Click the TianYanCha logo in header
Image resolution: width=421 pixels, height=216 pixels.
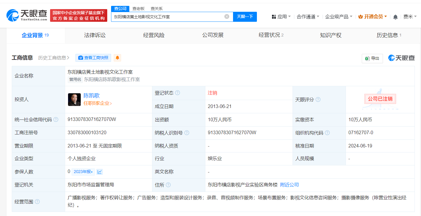coord(27,15)
